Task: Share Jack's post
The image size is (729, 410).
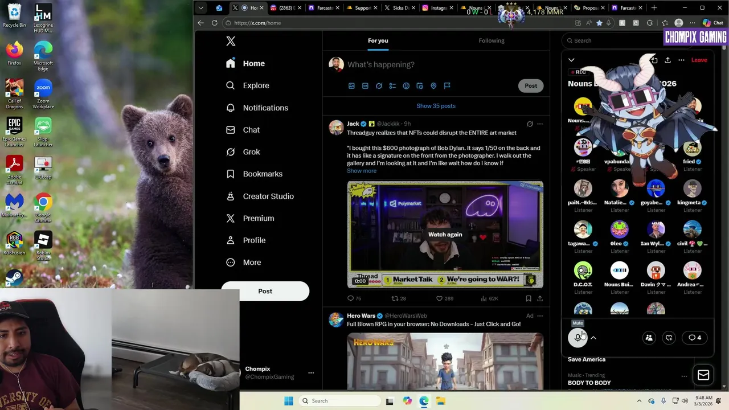Action: click(540, 298)
